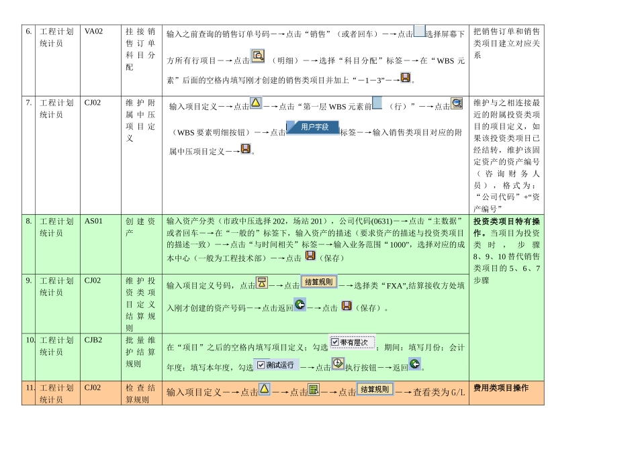This screenshot has width=638, height=451.
Task: Click the 公司代码(0631) text in step 8
Action: (366, 221)
